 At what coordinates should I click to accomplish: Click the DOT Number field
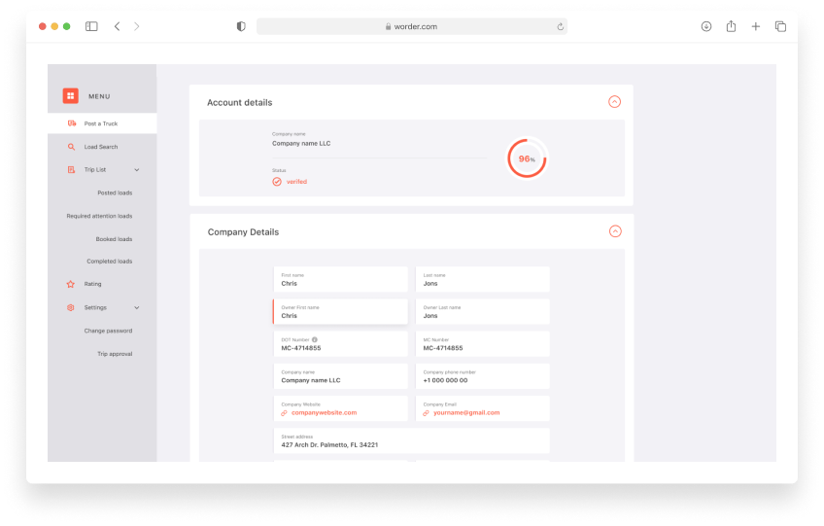[340, 344]
